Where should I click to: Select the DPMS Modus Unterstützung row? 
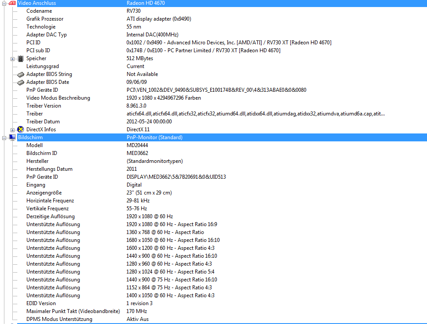[222, 319]
